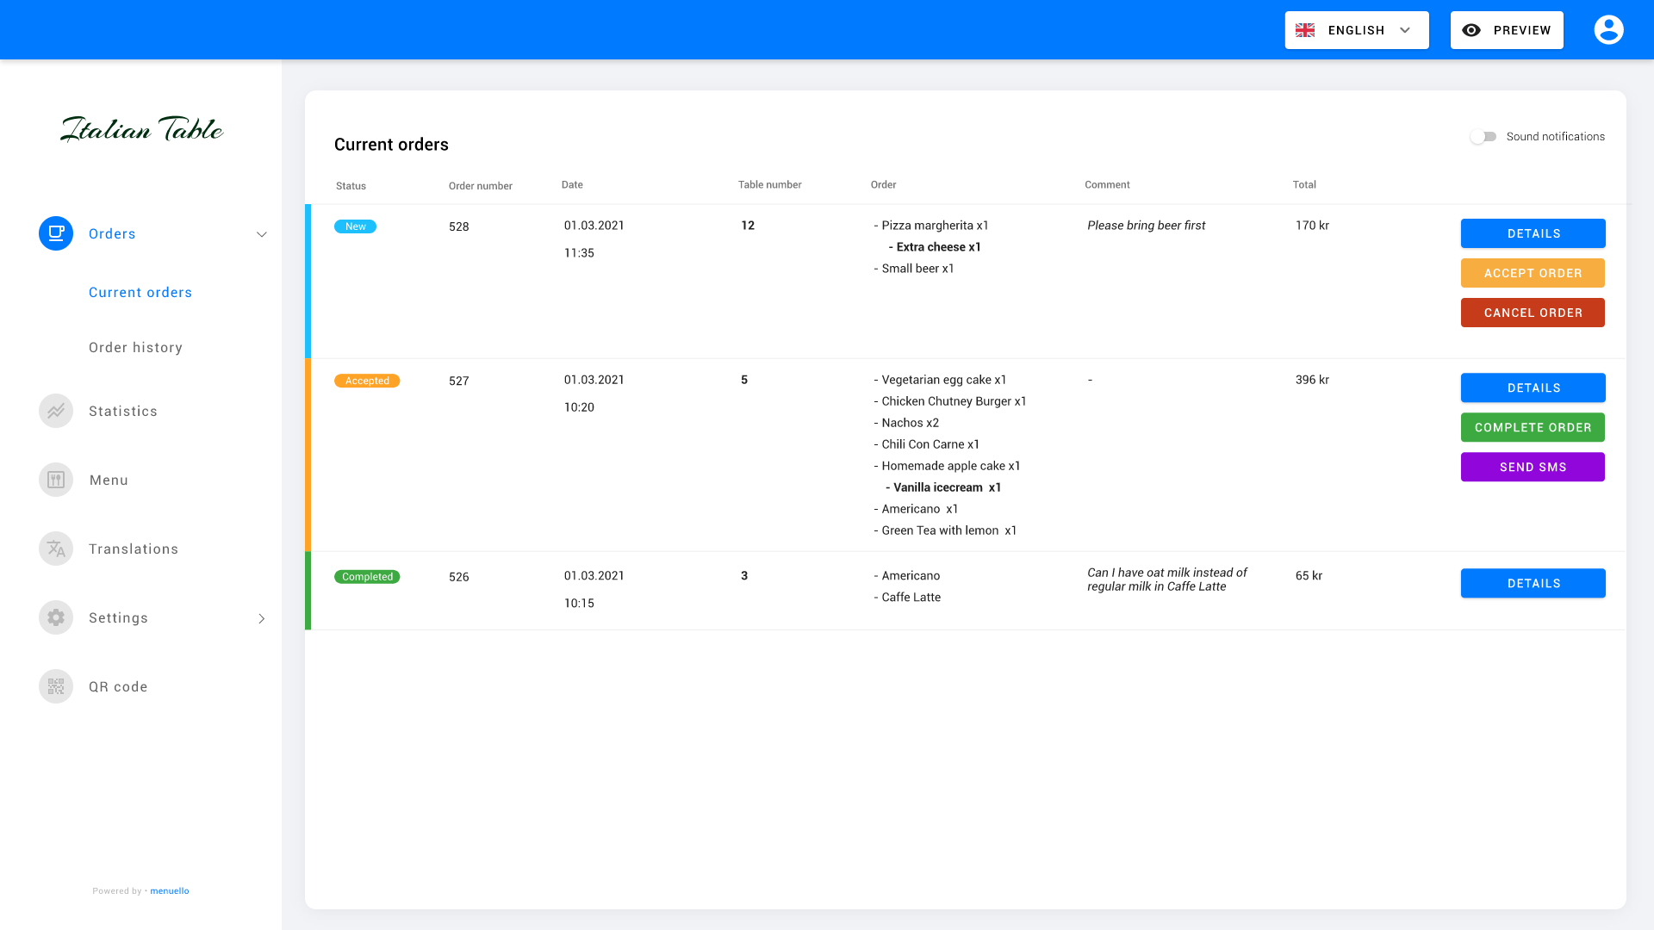
Task: Click COMPLETE ORDER for order 527
Action: tap(1533, 427)
